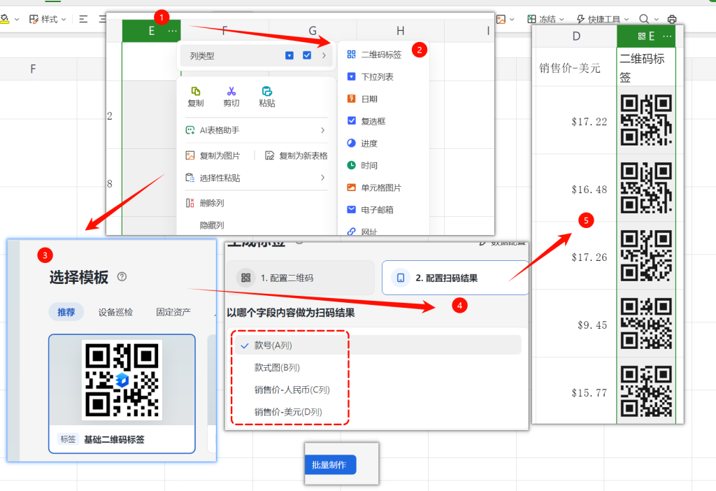Click the horizontal align icon in toolbar
This screenshot has width=716, height=491.
84,19
